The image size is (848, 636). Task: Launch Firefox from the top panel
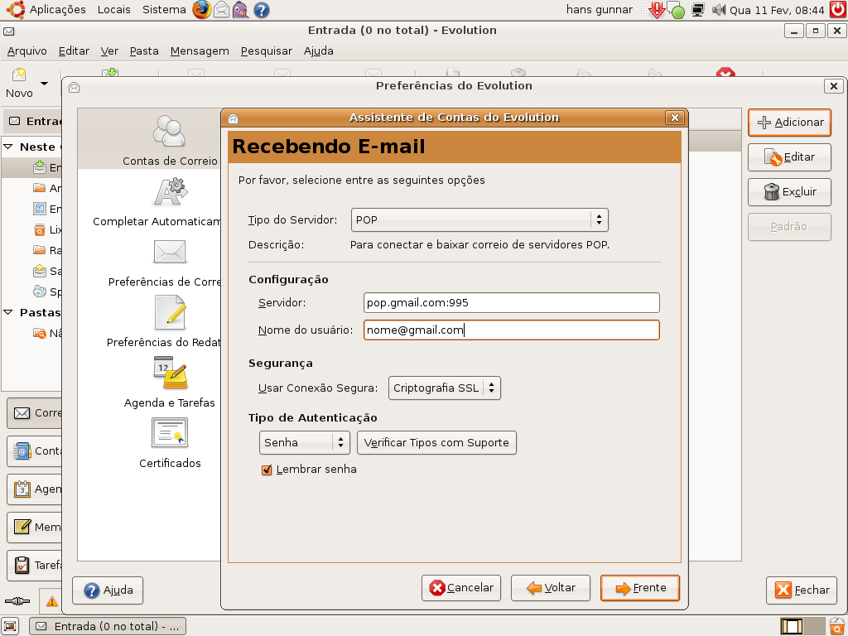point(202,10)
